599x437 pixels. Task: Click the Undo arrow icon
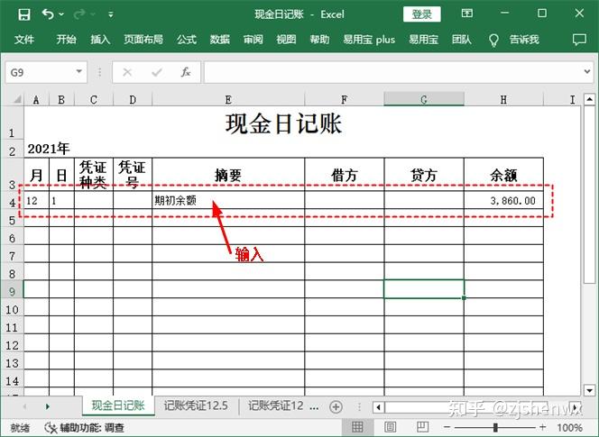(x=47, y=14)
